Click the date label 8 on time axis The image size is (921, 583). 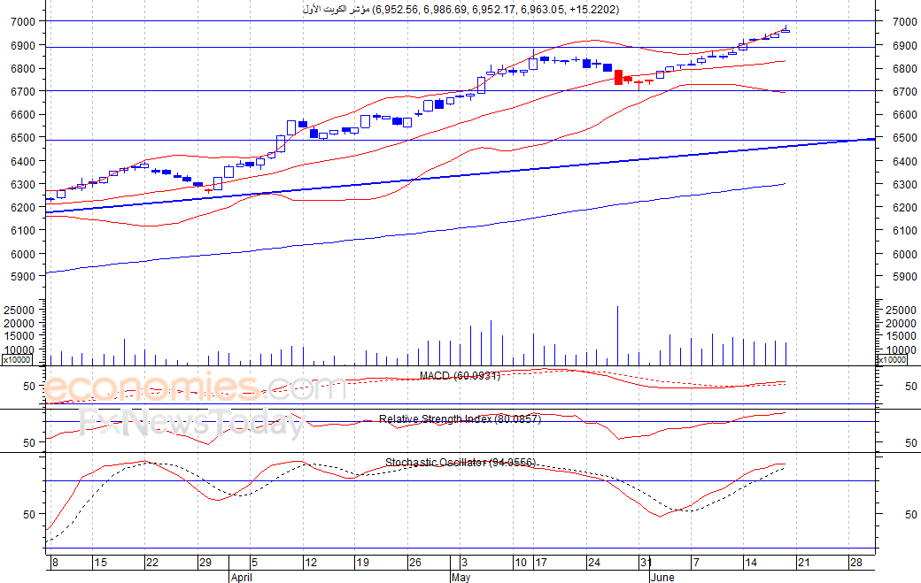pyautogui.click(x=55, y=563)
